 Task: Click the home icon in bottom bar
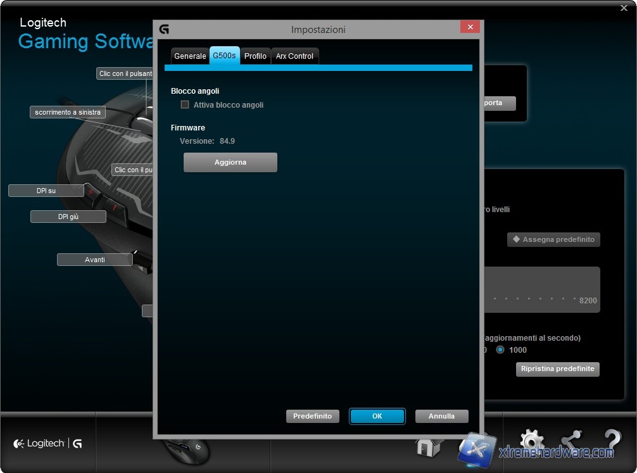click(x=429, y=446)
